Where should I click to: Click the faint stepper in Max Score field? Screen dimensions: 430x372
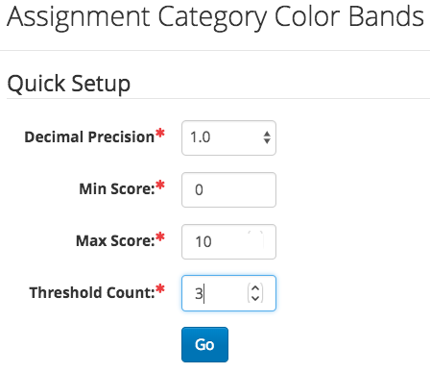pos(255,239)
